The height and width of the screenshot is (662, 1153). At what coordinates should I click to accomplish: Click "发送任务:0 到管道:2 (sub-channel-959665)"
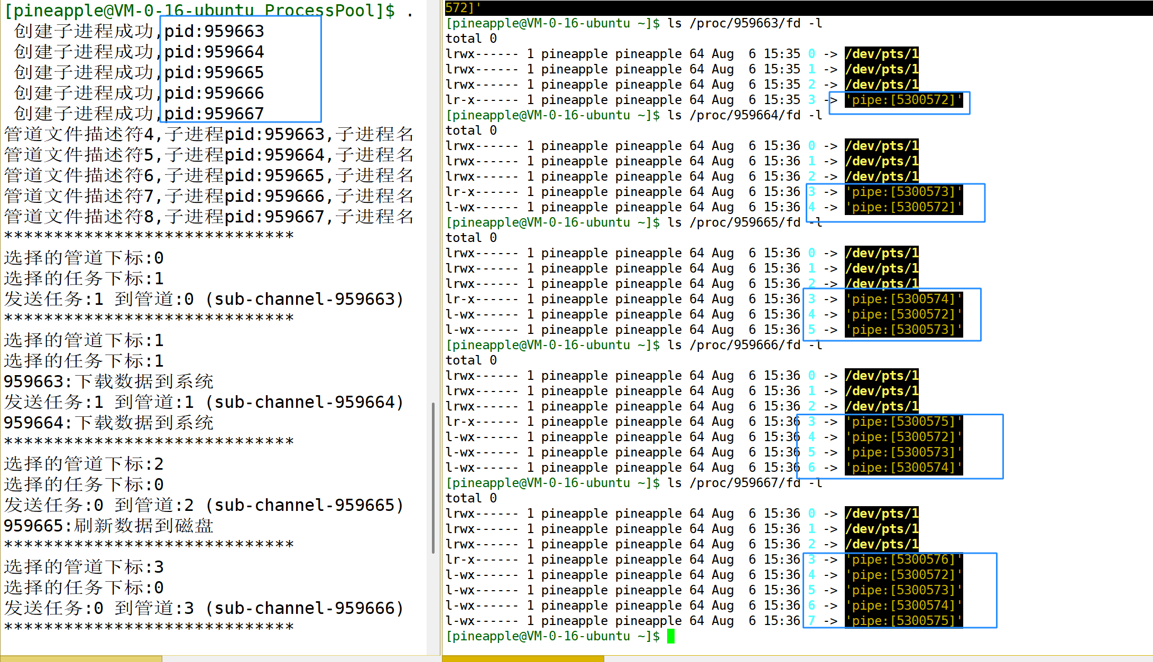pos(204,505)
